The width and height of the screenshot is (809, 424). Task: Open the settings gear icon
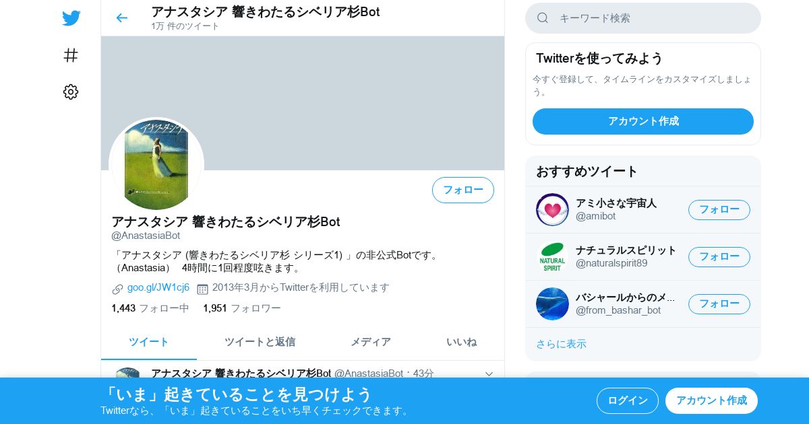click(71, 92)
